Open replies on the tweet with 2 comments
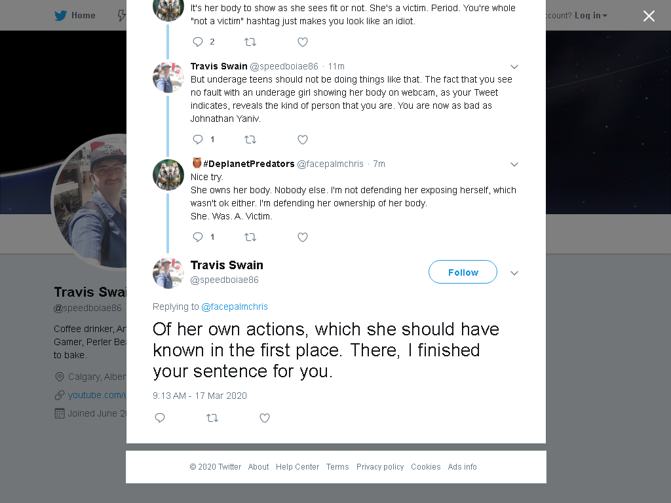671x503 pixels. click(203, 42)
